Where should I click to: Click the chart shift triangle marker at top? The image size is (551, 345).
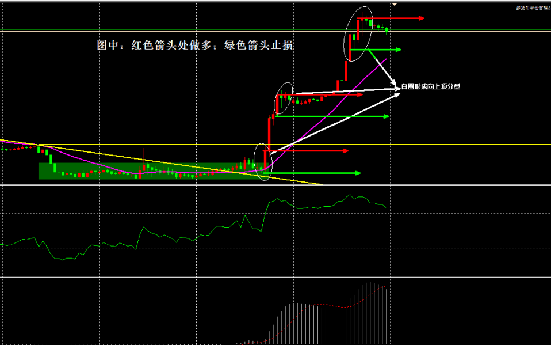(395, 5)
